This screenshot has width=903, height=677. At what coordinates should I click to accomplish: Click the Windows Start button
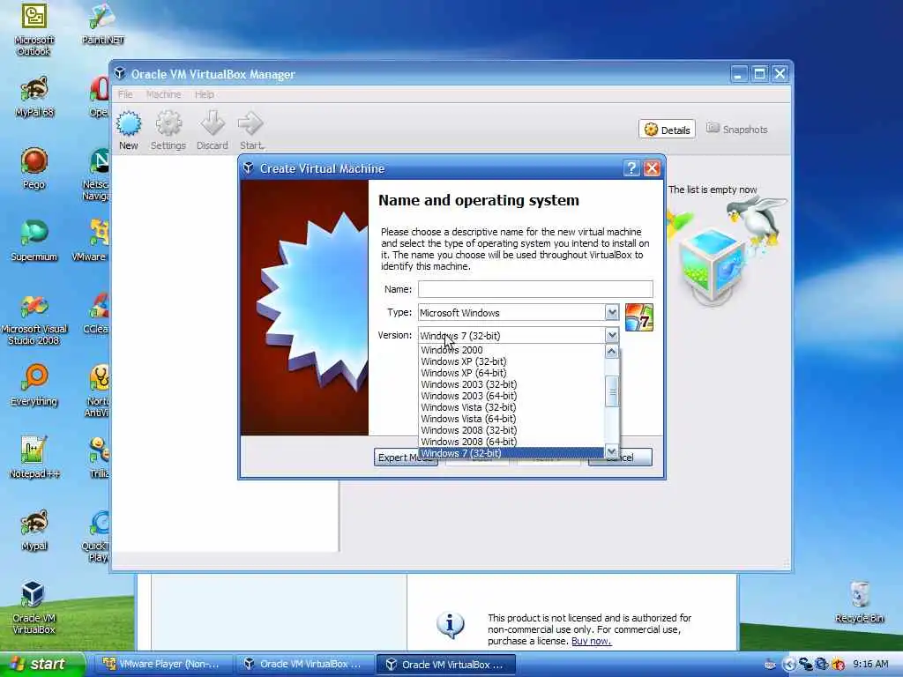[41, 665]
